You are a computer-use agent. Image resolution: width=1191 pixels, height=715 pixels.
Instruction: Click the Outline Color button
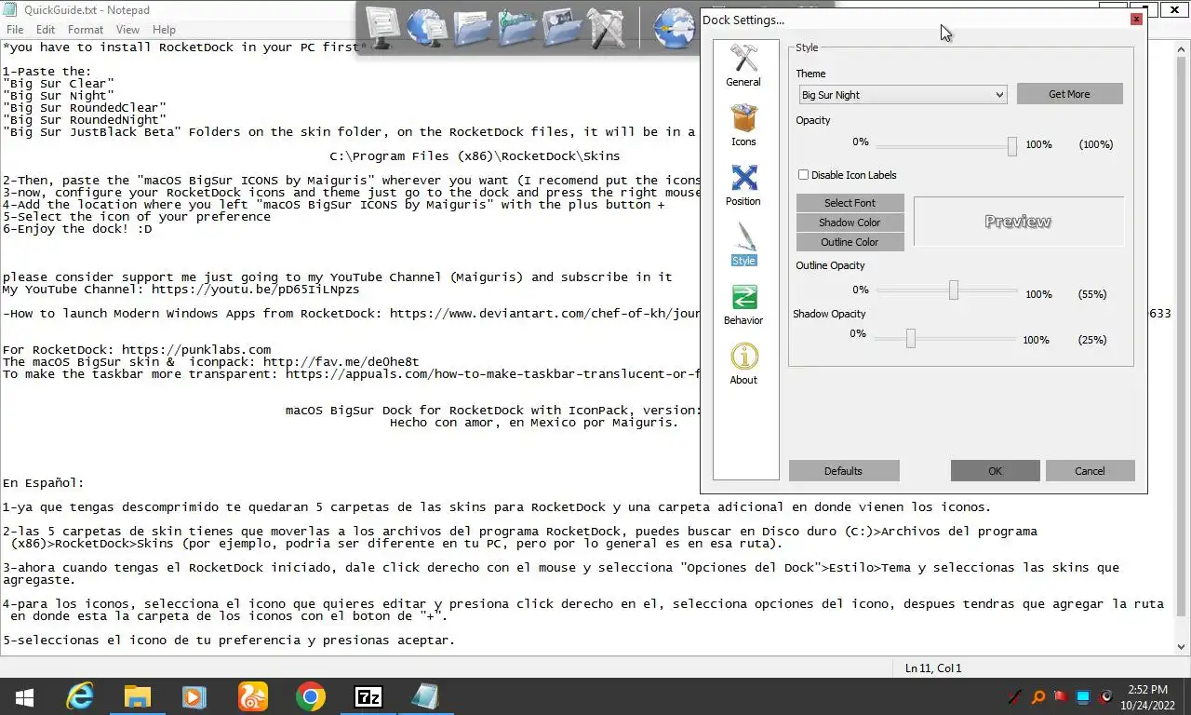pyautogui.click(x=850, y=242)
